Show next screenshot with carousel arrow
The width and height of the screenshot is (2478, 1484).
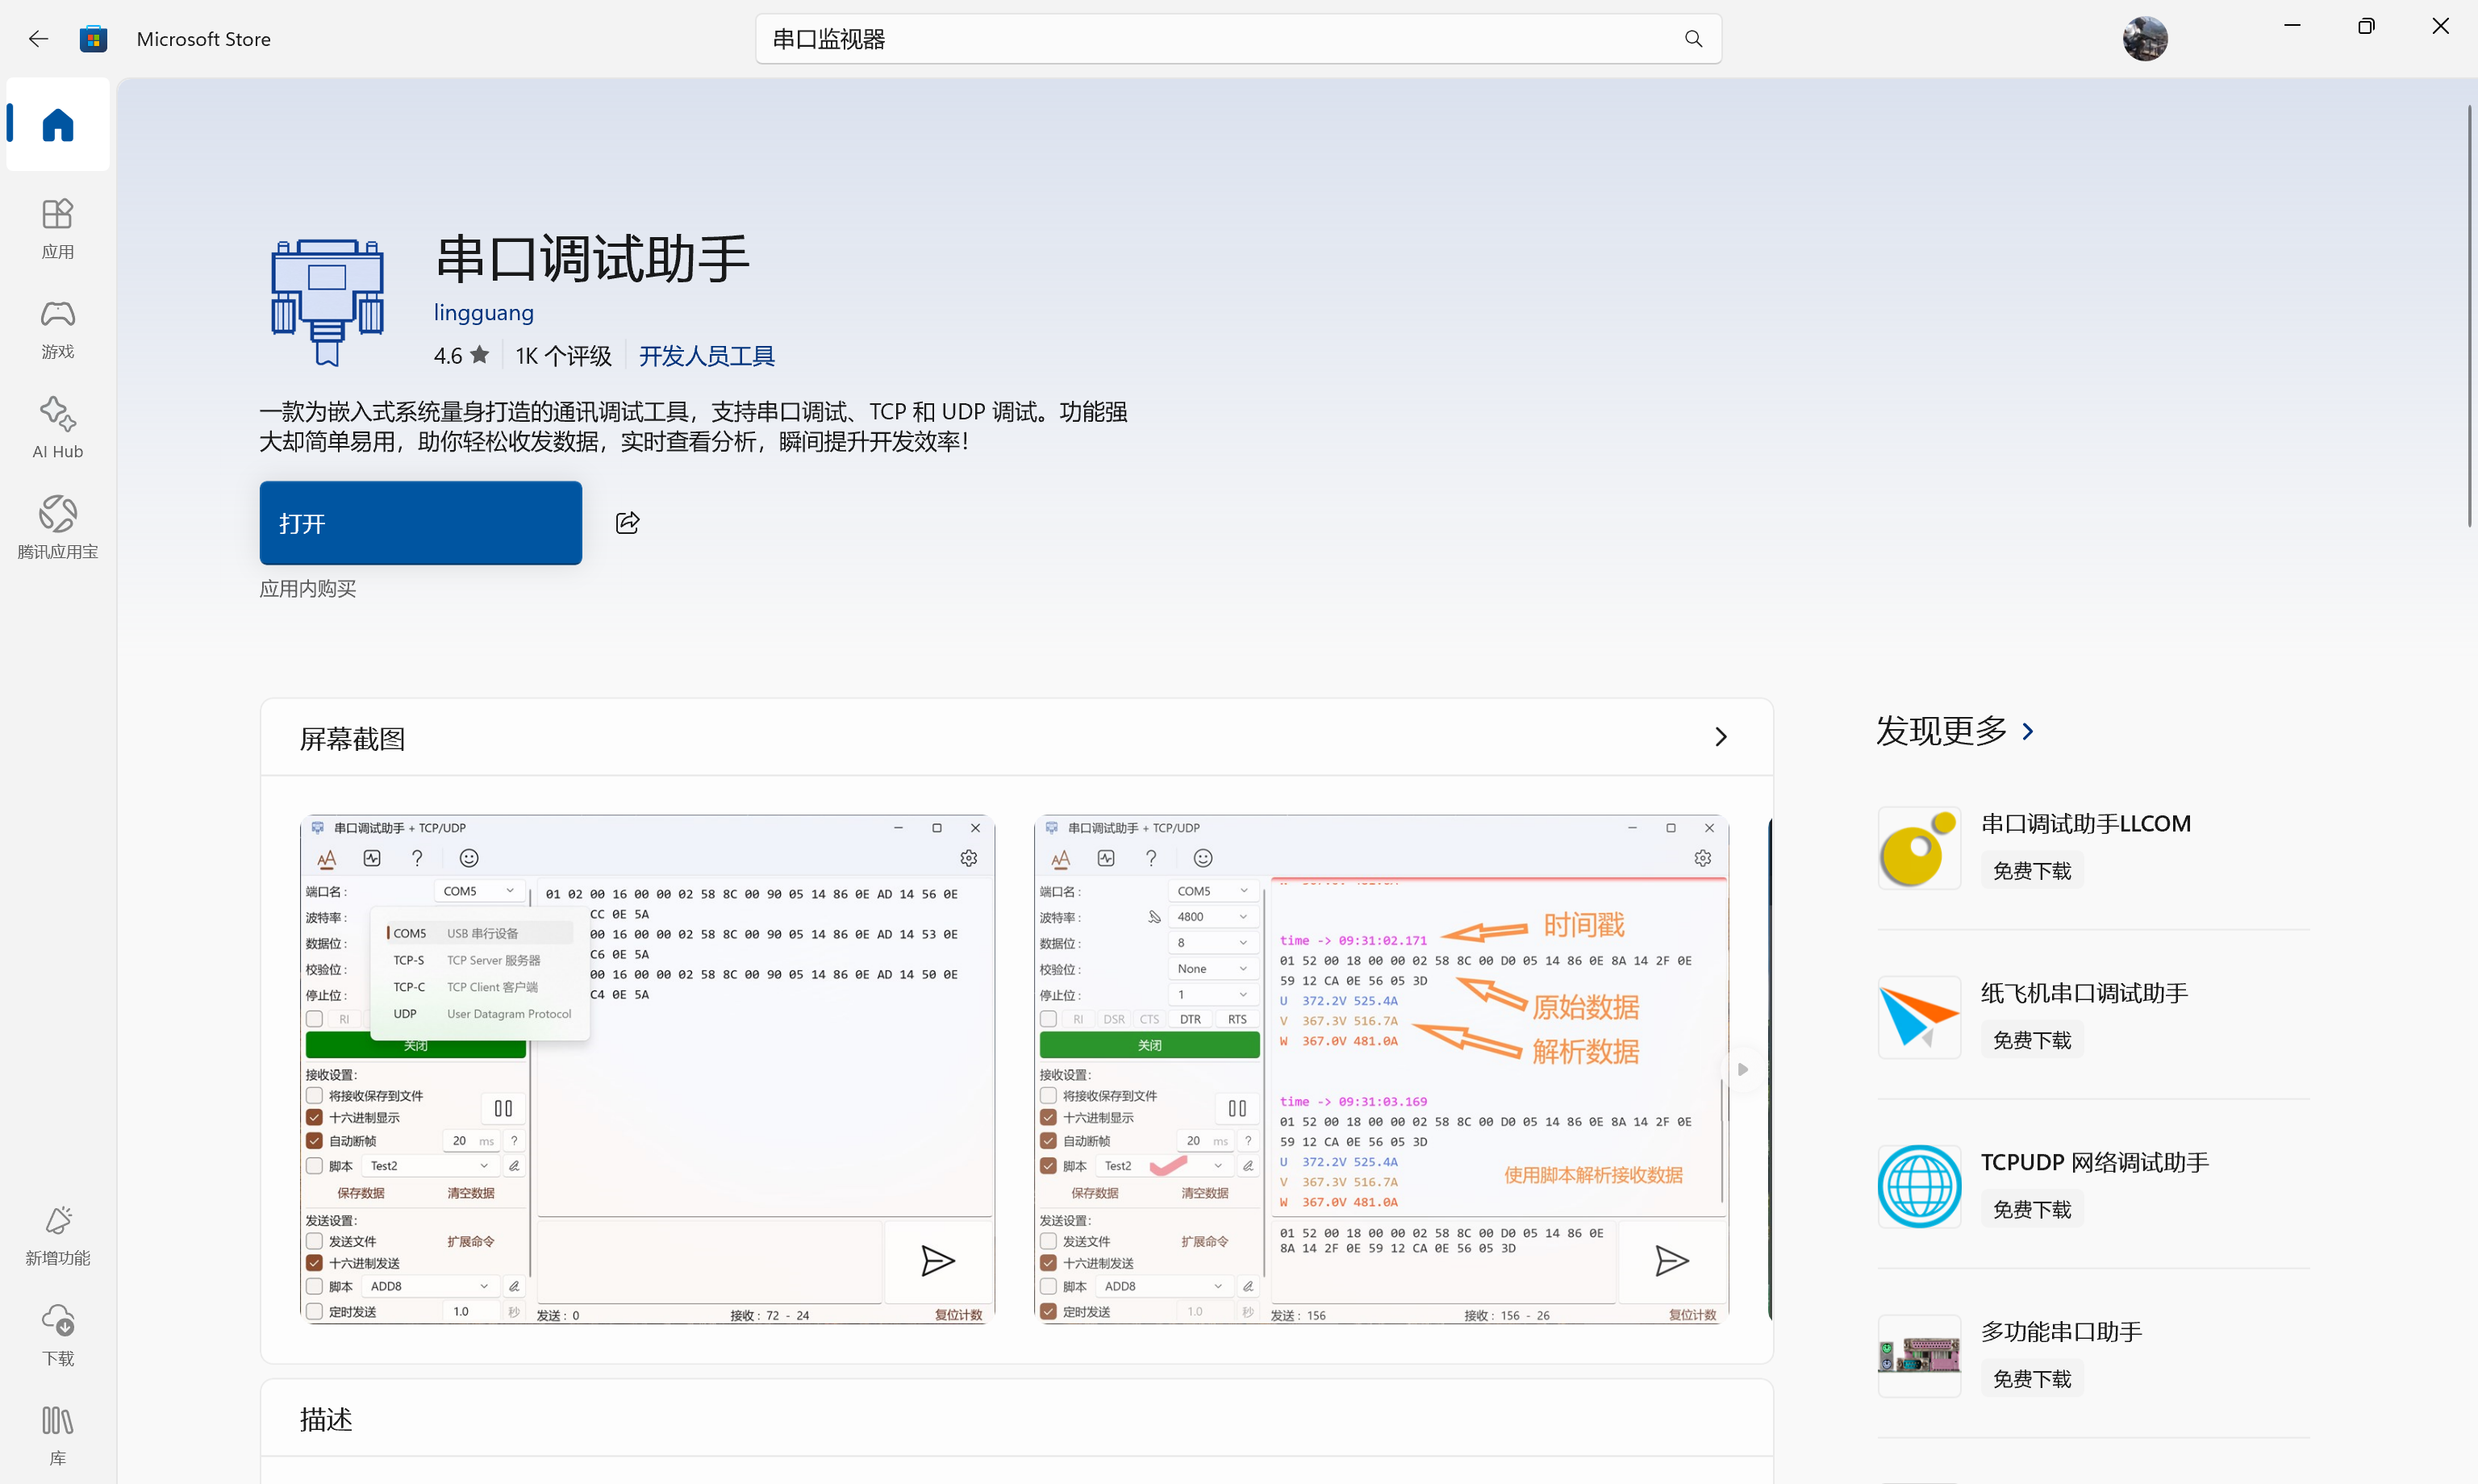click(1742, 1069)
